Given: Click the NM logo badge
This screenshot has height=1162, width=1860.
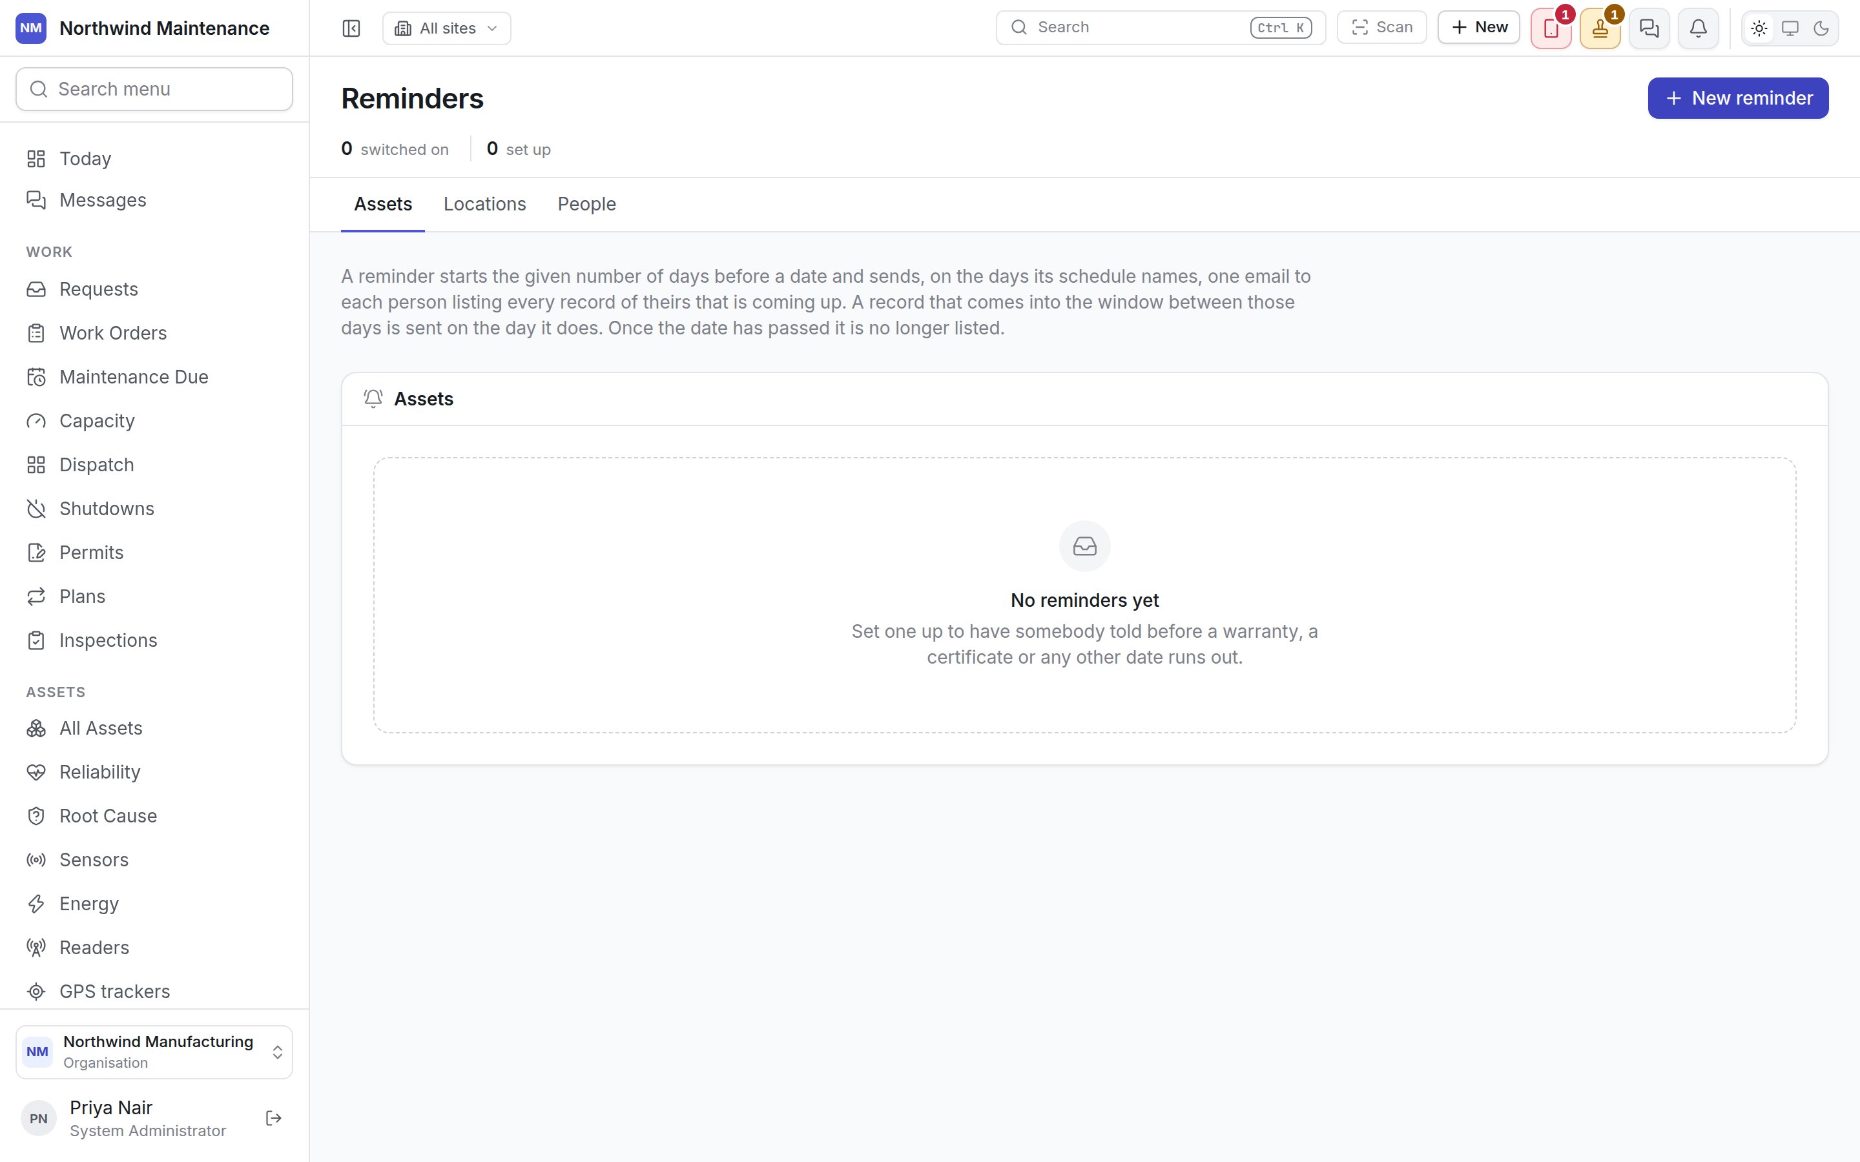Looking at the screenshot, I should [31, 28].
